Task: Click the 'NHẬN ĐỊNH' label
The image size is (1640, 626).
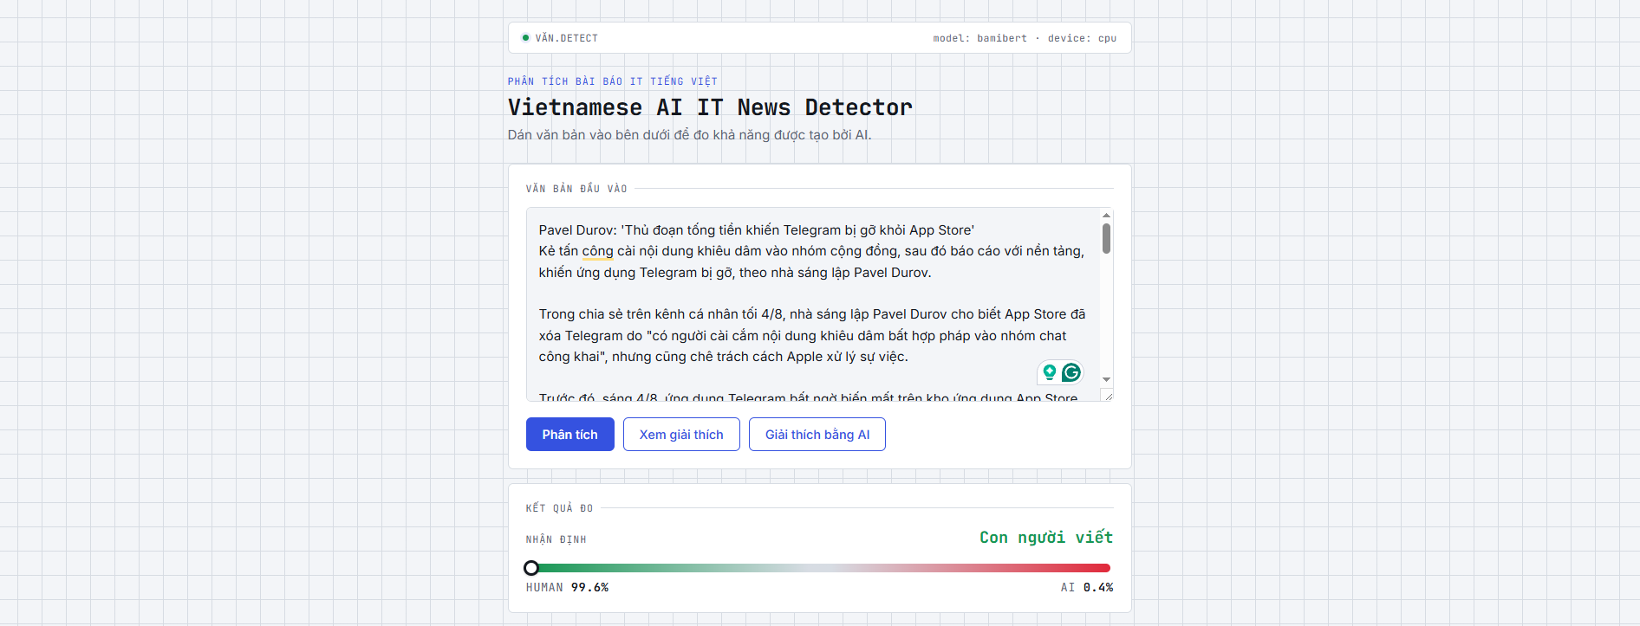Action: [556, 539]
